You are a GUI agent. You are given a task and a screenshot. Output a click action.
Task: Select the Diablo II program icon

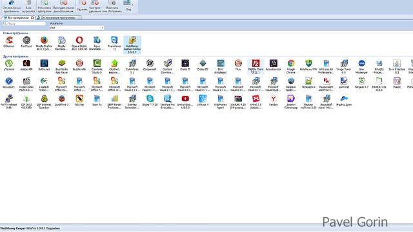click(x=185, y=65)
